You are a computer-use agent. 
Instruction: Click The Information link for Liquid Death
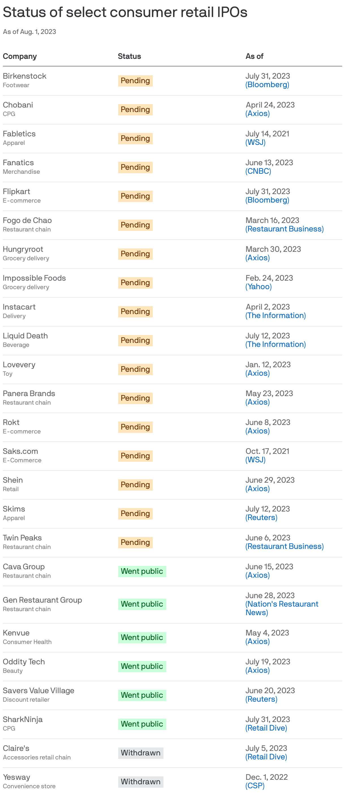275,344
